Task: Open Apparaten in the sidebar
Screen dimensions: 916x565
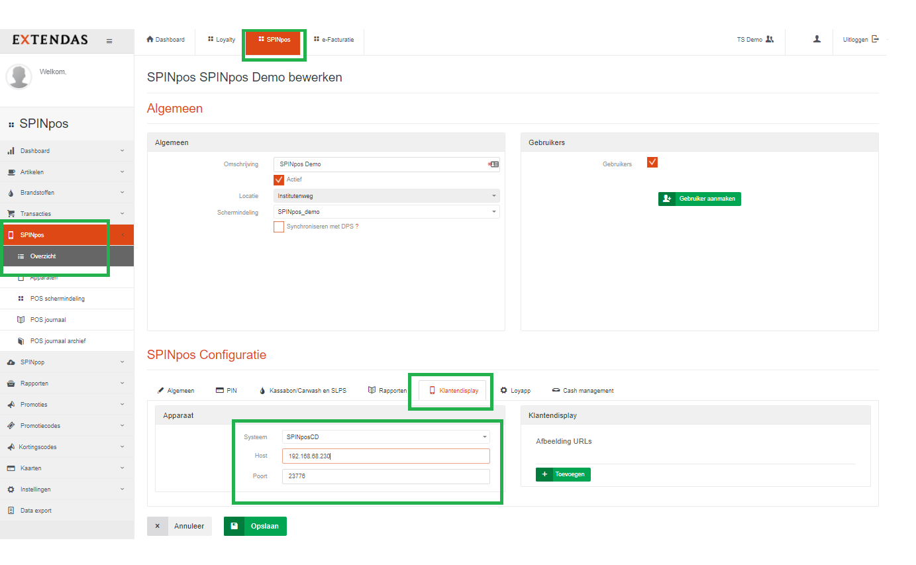Action: tap(67, 278)
